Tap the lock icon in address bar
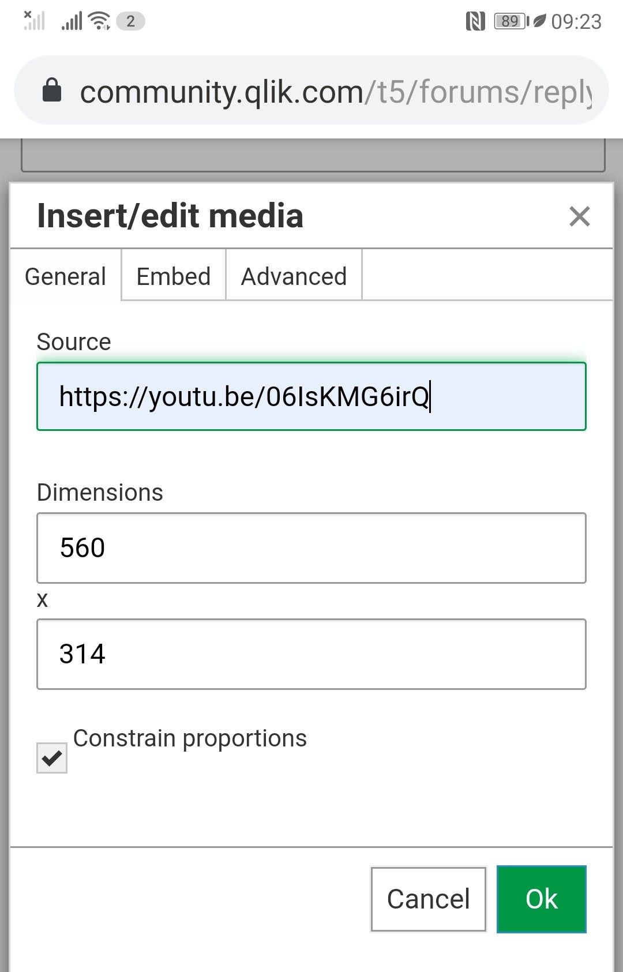Viewport: 623px width, 972px height. (52, 91)
